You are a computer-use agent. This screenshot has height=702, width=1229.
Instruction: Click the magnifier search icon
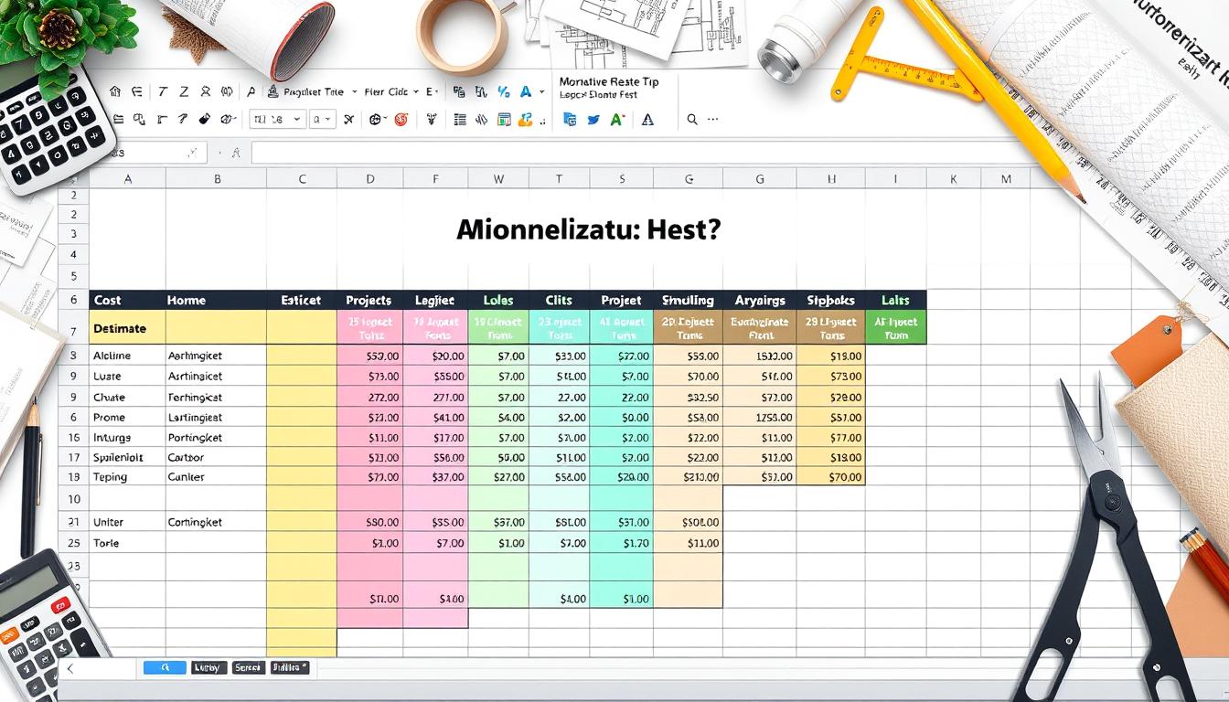692,119
